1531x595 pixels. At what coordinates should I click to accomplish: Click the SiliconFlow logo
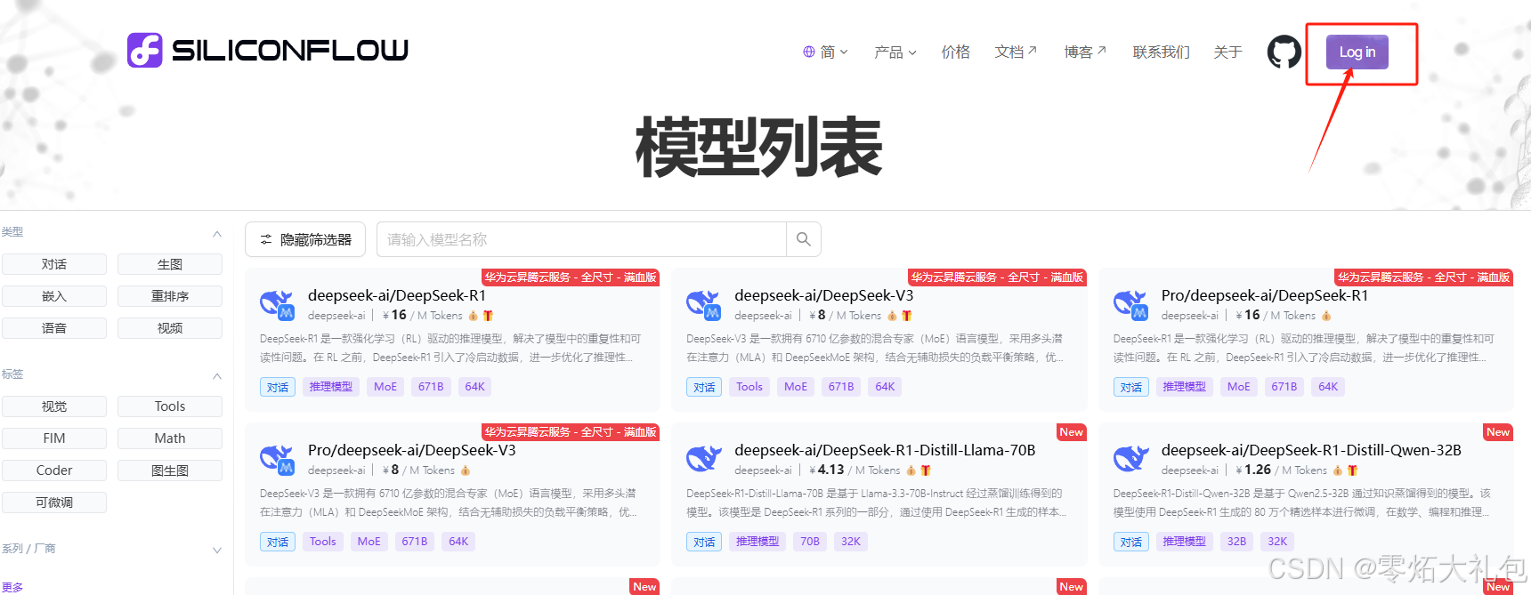[268, 51]
